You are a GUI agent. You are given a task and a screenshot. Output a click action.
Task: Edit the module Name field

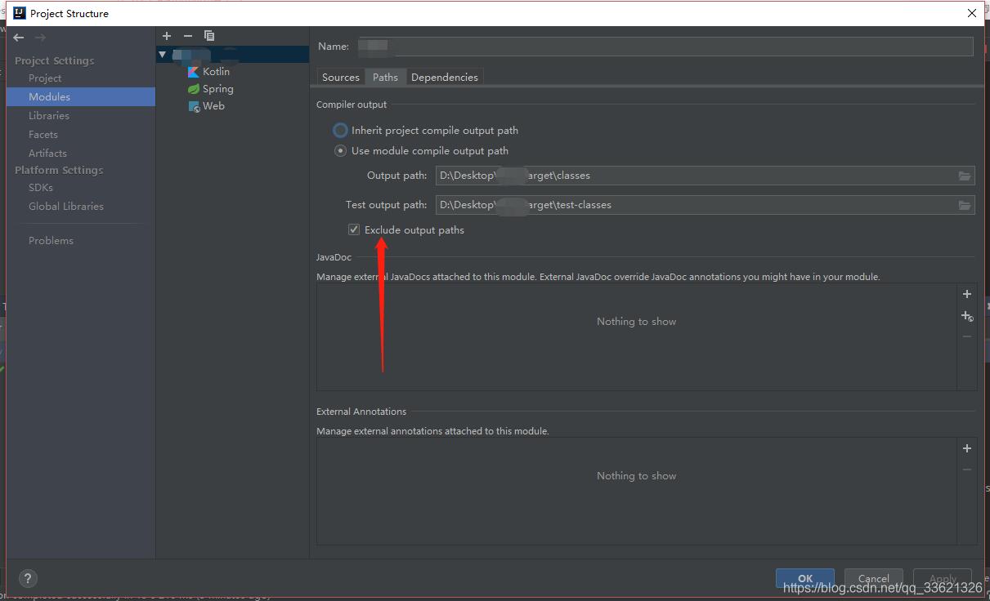point(665,47)
